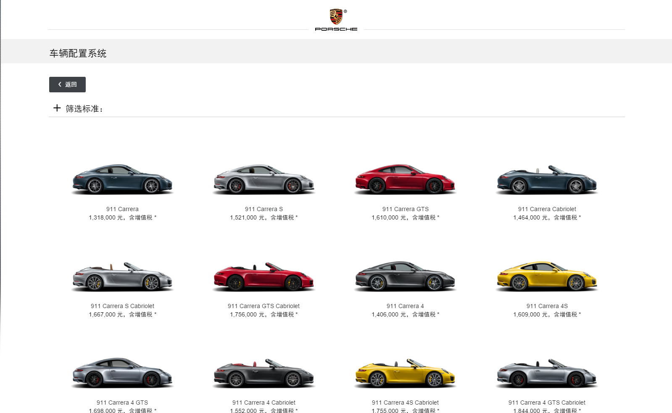672x413 pixels.
Task: Click the 车辆配置系统 page heading
Action: coord(78,53)
